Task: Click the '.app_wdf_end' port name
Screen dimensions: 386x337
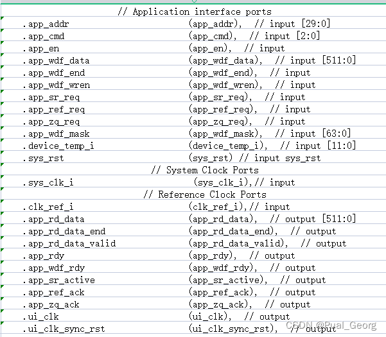Action: [54, 73]
